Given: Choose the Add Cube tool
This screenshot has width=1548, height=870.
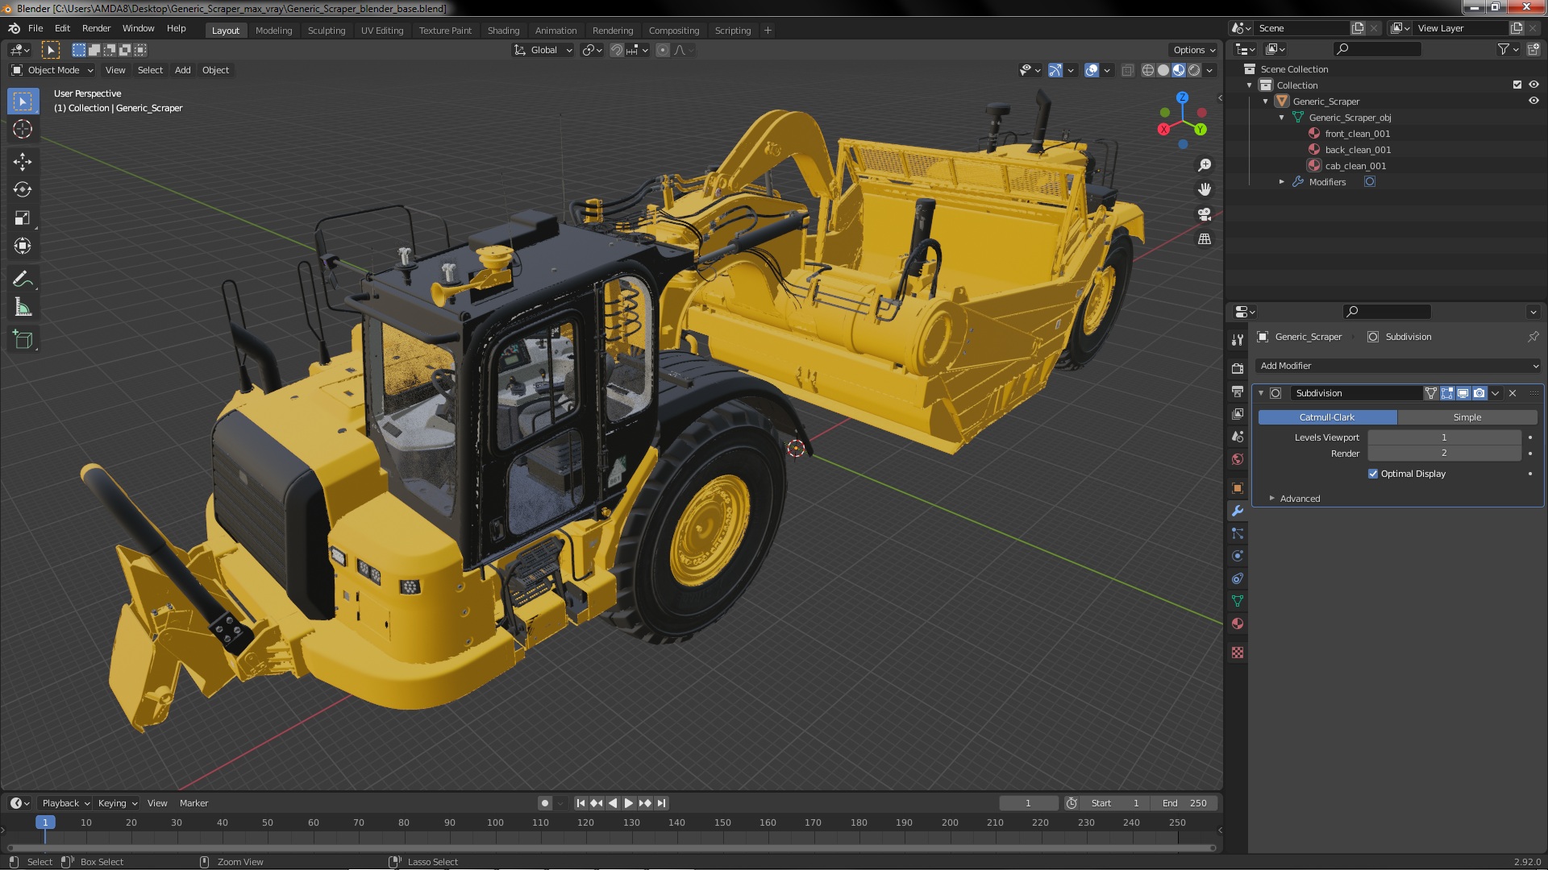Looking at the screenshot, I should tap(23, 341).
